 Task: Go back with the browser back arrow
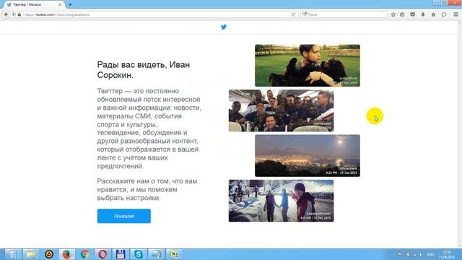click(6, 14)
